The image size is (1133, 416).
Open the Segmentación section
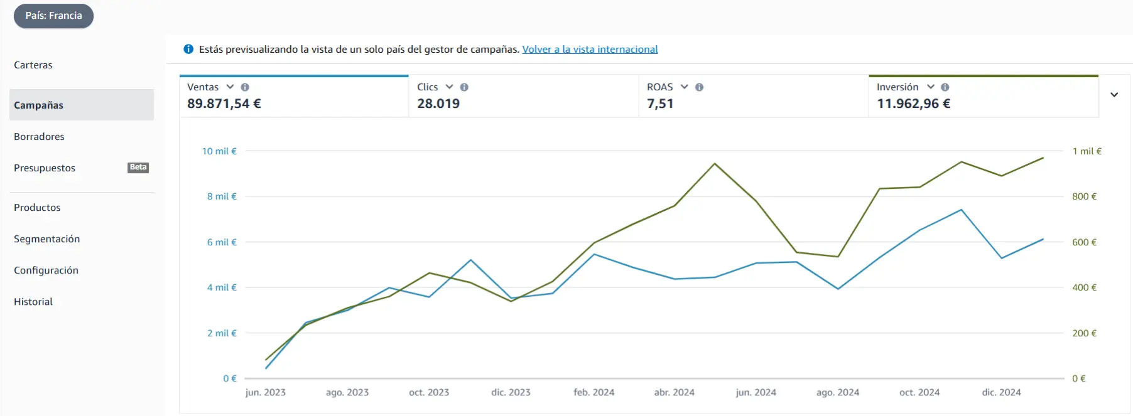[x=47, y=239]
